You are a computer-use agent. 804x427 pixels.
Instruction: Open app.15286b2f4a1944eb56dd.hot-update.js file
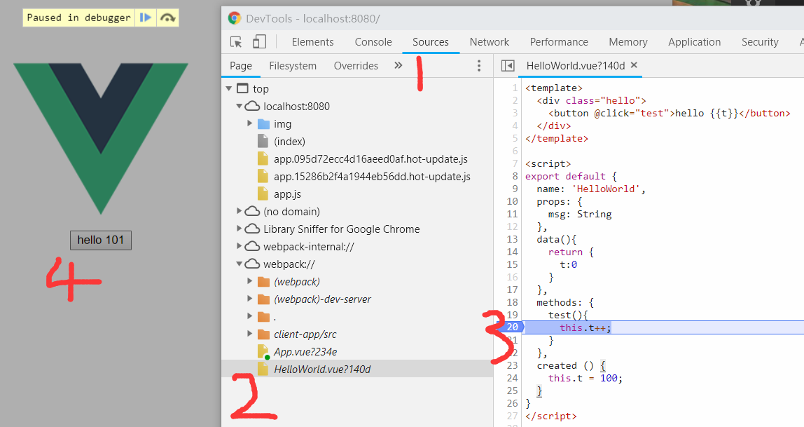point(373,177)
